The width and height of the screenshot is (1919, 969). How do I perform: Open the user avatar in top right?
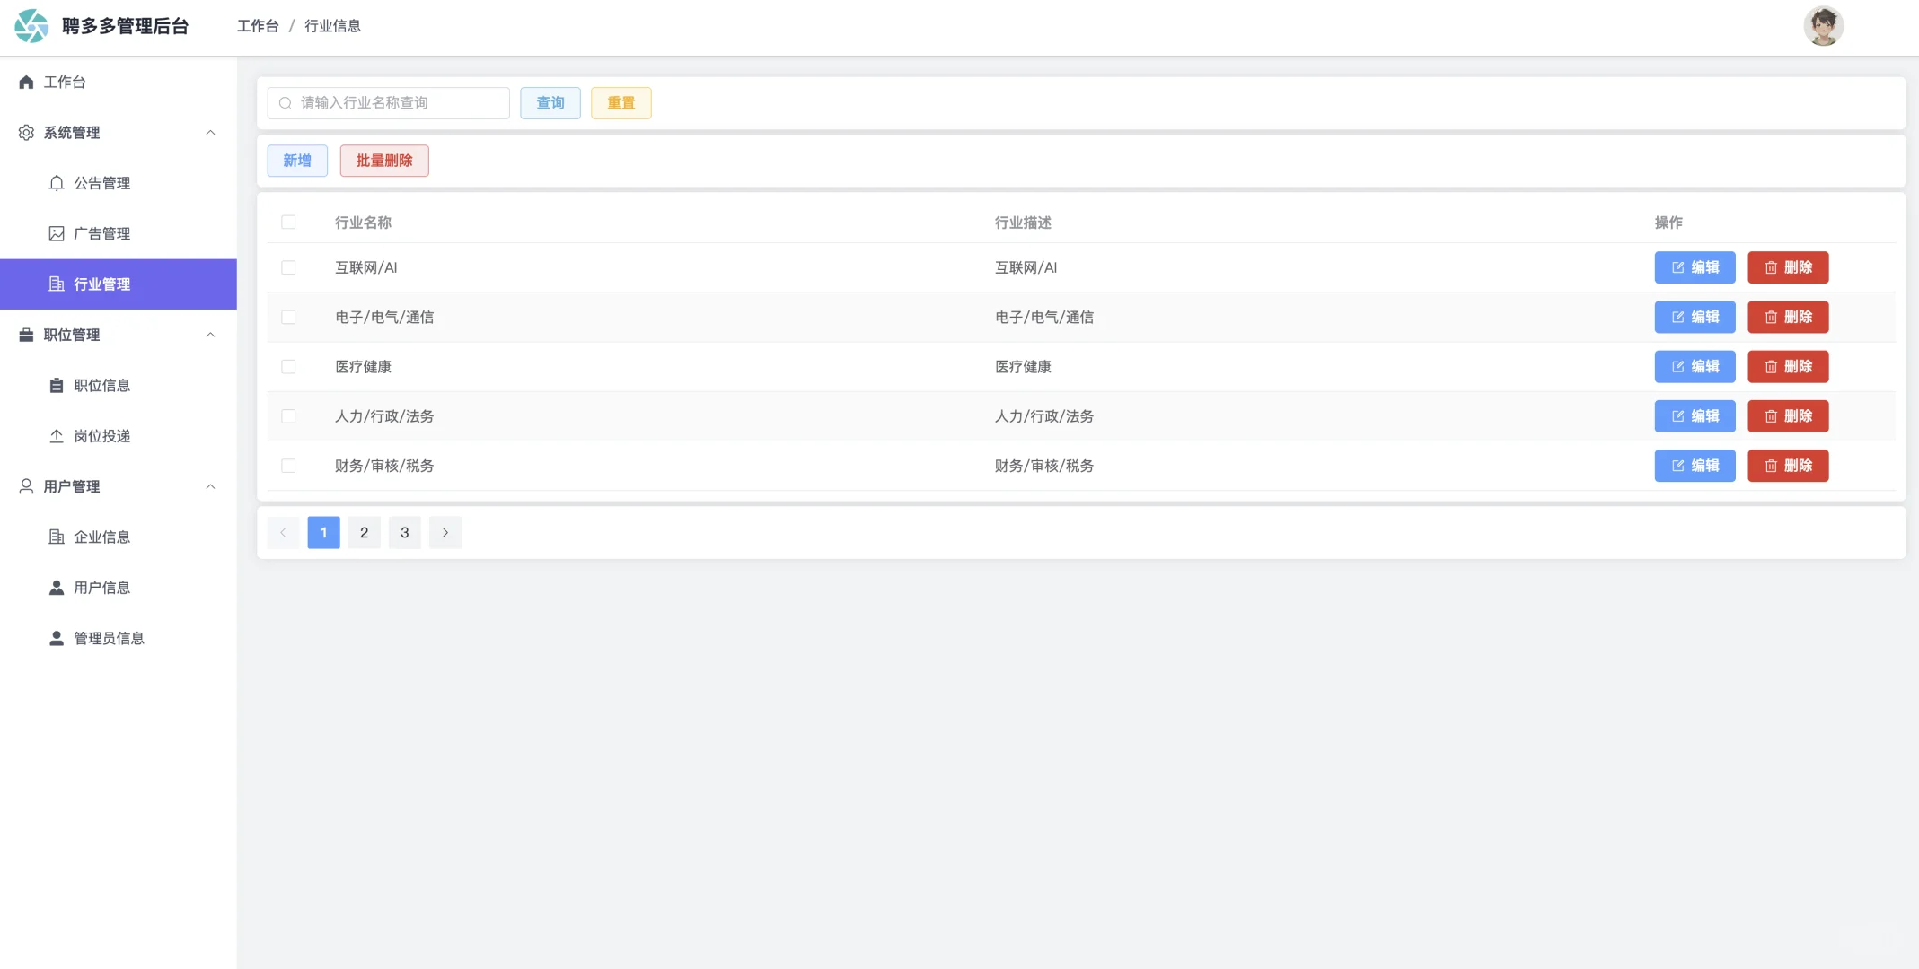pyautogui.click(x=1822, y=26)
